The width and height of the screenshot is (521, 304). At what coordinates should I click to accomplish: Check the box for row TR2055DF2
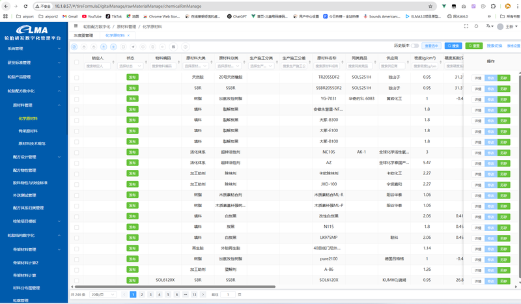pos(76,77)
